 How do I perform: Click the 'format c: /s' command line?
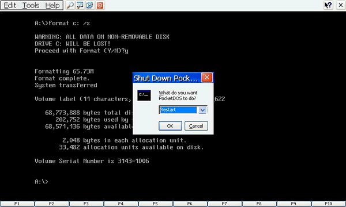click(x=62, y=23)
